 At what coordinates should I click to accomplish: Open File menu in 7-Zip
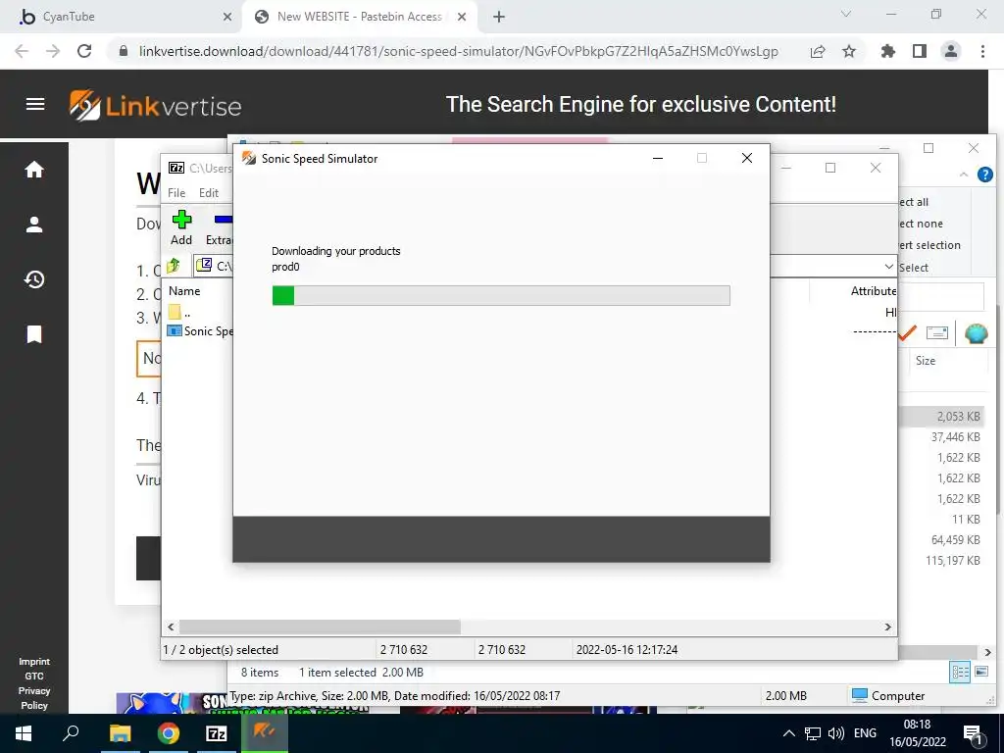[x=176, y=193]
